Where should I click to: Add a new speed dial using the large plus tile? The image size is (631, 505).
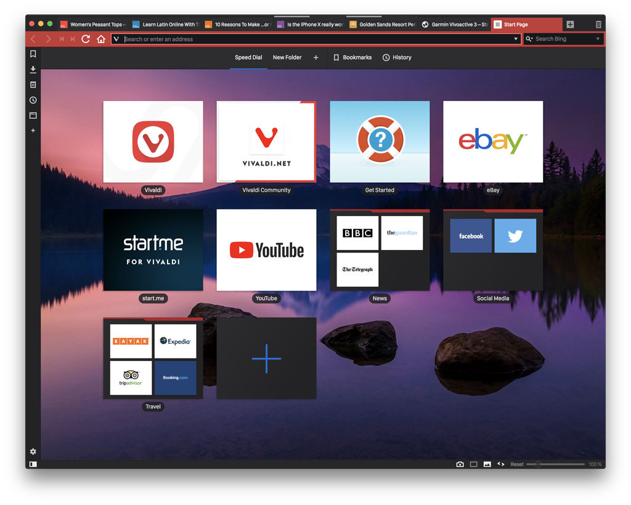(x=266, y=358)
